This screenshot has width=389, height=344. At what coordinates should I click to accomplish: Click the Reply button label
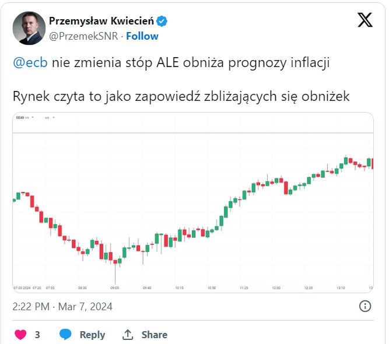coord(92,335)
